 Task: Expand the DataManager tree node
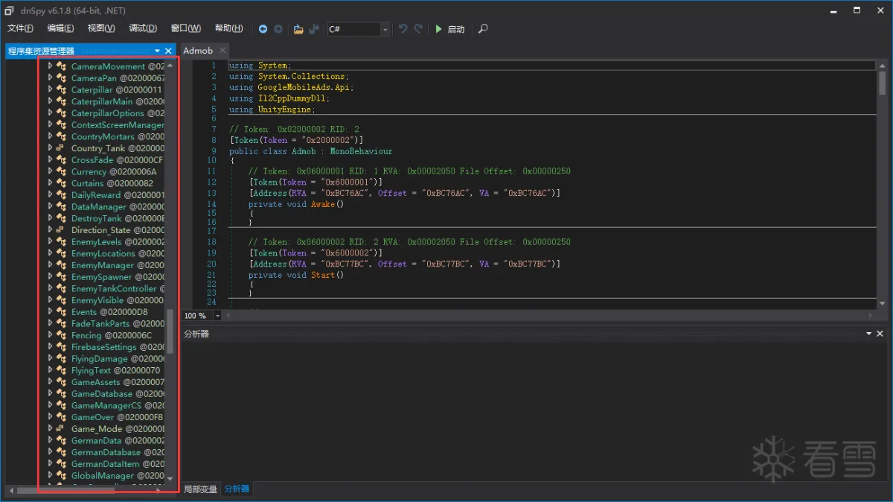tap(50, 206)
